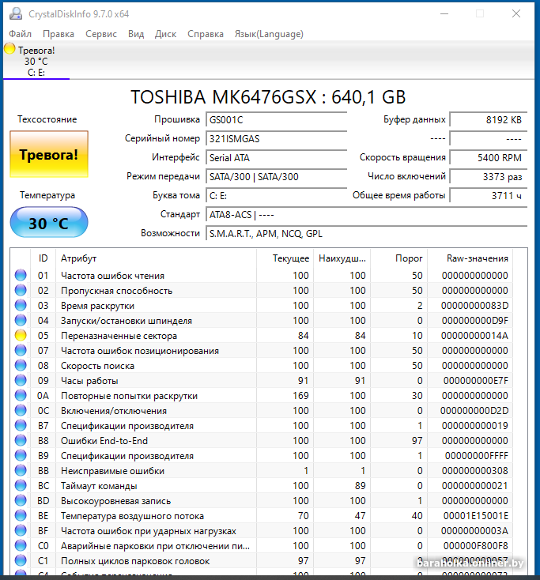This screenshot has width=540, height=580.
Task: Click status circle for attribute 04 row
Action: point(21,320)
